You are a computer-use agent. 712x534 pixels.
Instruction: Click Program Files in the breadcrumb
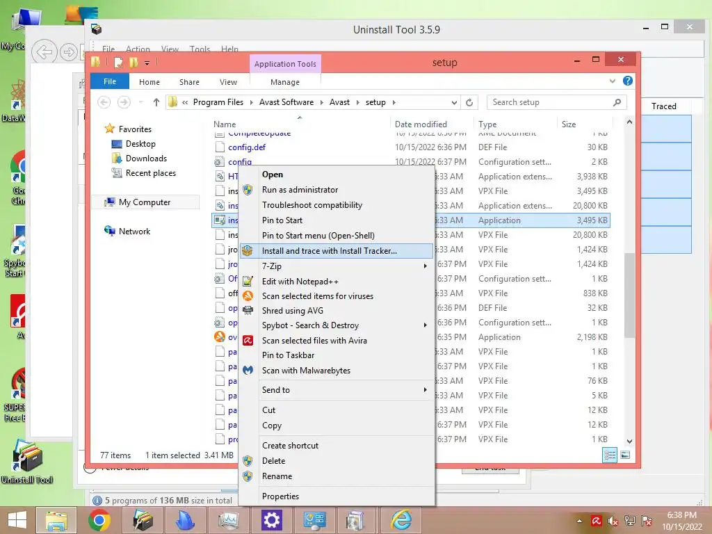(218, 102)
